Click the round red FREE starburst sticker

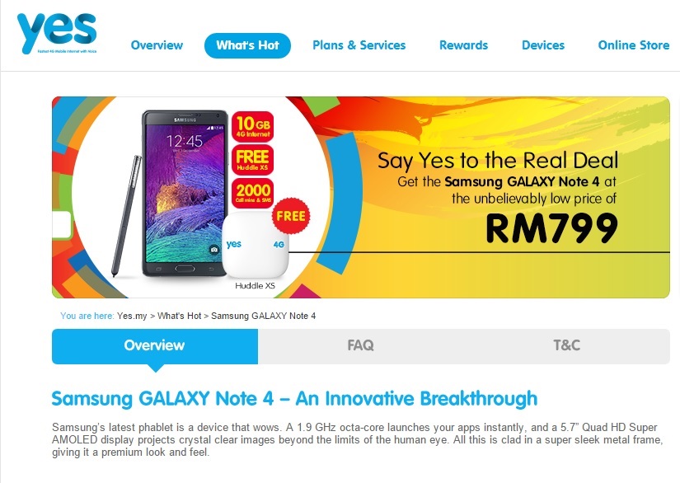tap(291, 216)
